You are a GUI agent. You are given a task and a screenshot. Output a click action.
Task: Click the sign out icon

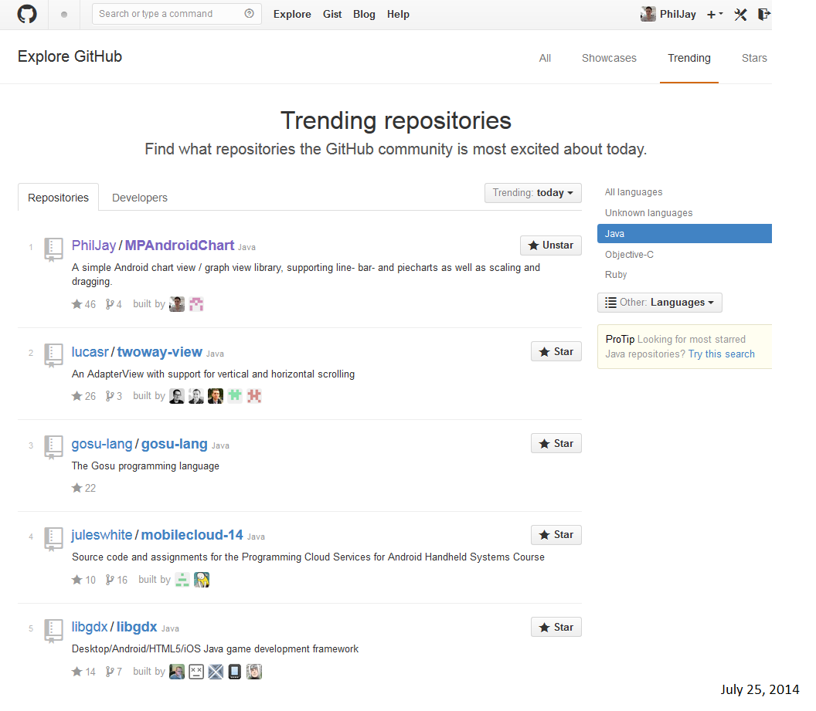[763, 14]
